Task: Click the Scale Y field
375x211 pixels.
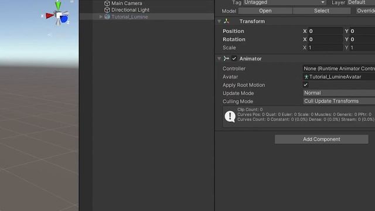Action: [x=362, y=47]
